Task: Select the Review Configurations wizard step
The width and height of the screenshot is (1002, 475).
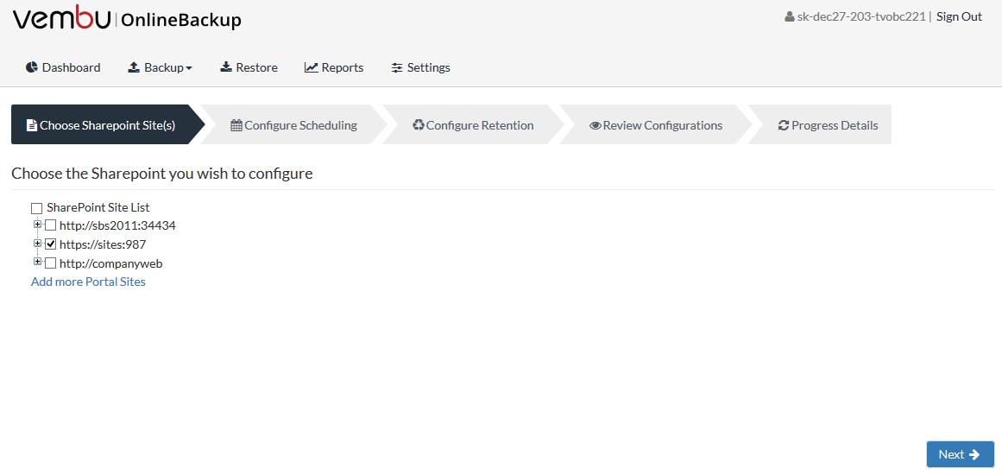Action: coord(656,124)
